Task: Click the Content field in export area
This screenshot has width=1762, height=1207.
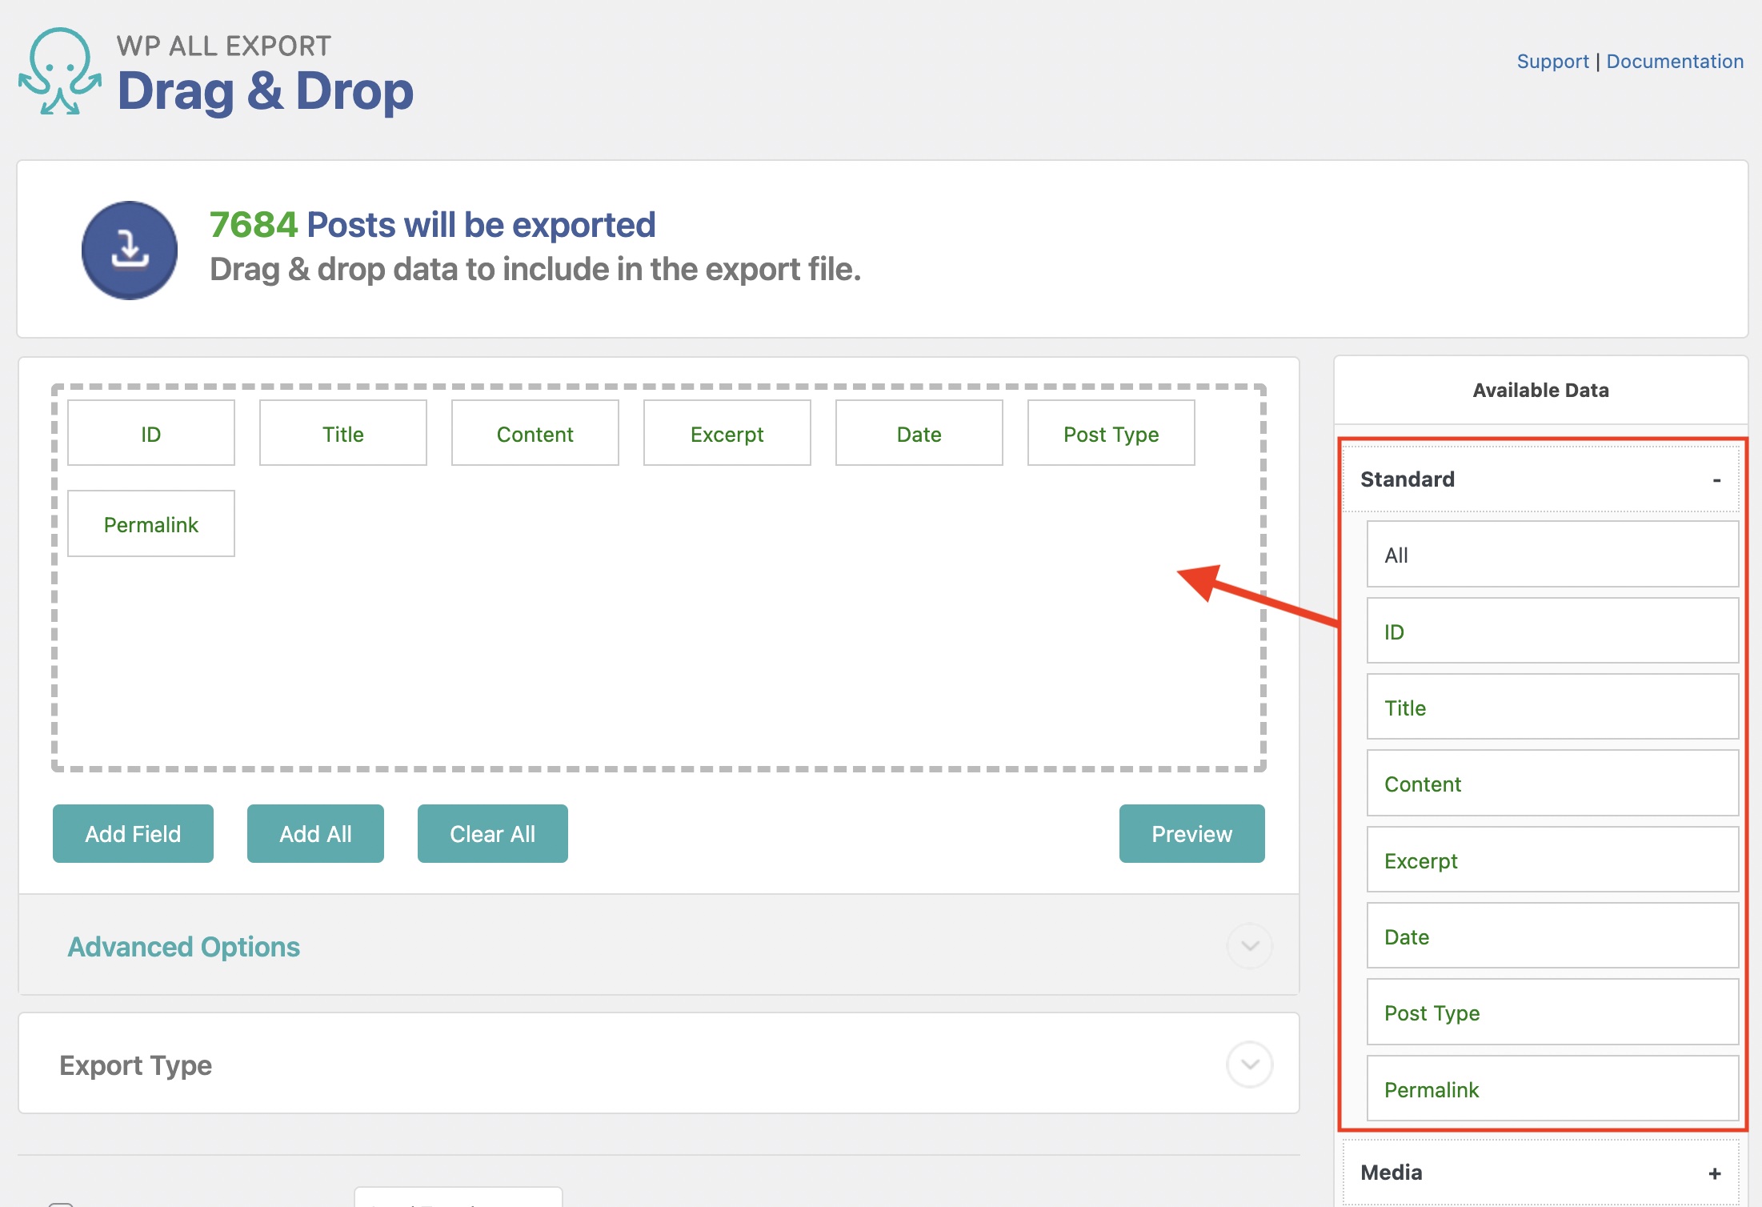Action: point(535,434)
